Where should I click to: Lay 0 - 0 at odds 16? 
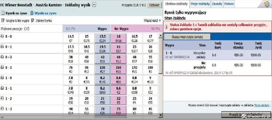pyautogui.click(x=118, y=38)
